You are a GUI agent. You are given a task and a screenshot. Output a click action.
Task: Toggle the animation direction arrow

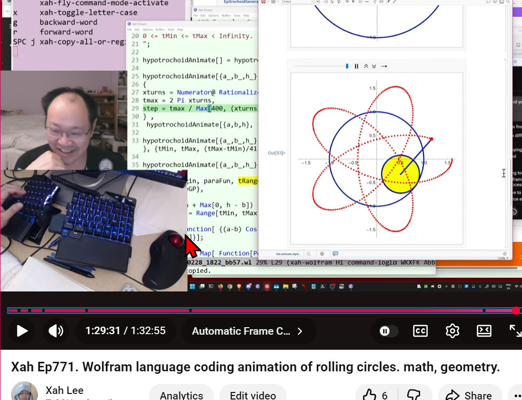tap(384, 66)
